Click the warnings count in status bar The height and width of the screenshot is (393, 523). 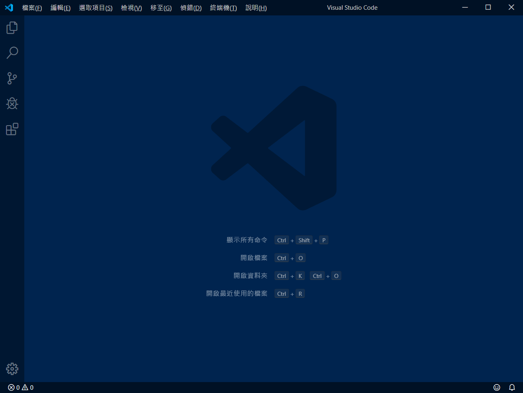28,387
